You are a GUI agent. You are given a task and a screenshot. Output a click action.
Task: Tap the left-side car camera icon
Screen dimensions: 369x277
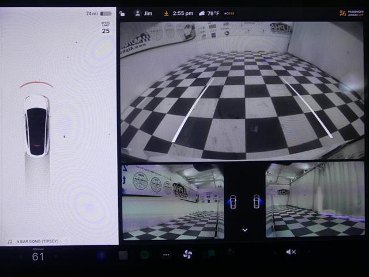click(232, 202)
